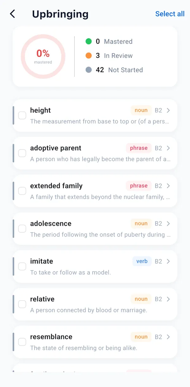Open the relative word card
The width and height of the screenshot is (190, 387).
click(x=95, y=304)
